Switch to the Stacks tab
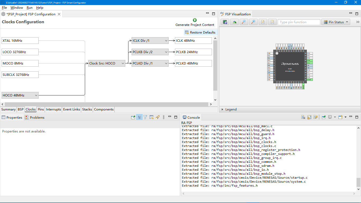This screenshot has height=203, width=361. coord(87,109)
